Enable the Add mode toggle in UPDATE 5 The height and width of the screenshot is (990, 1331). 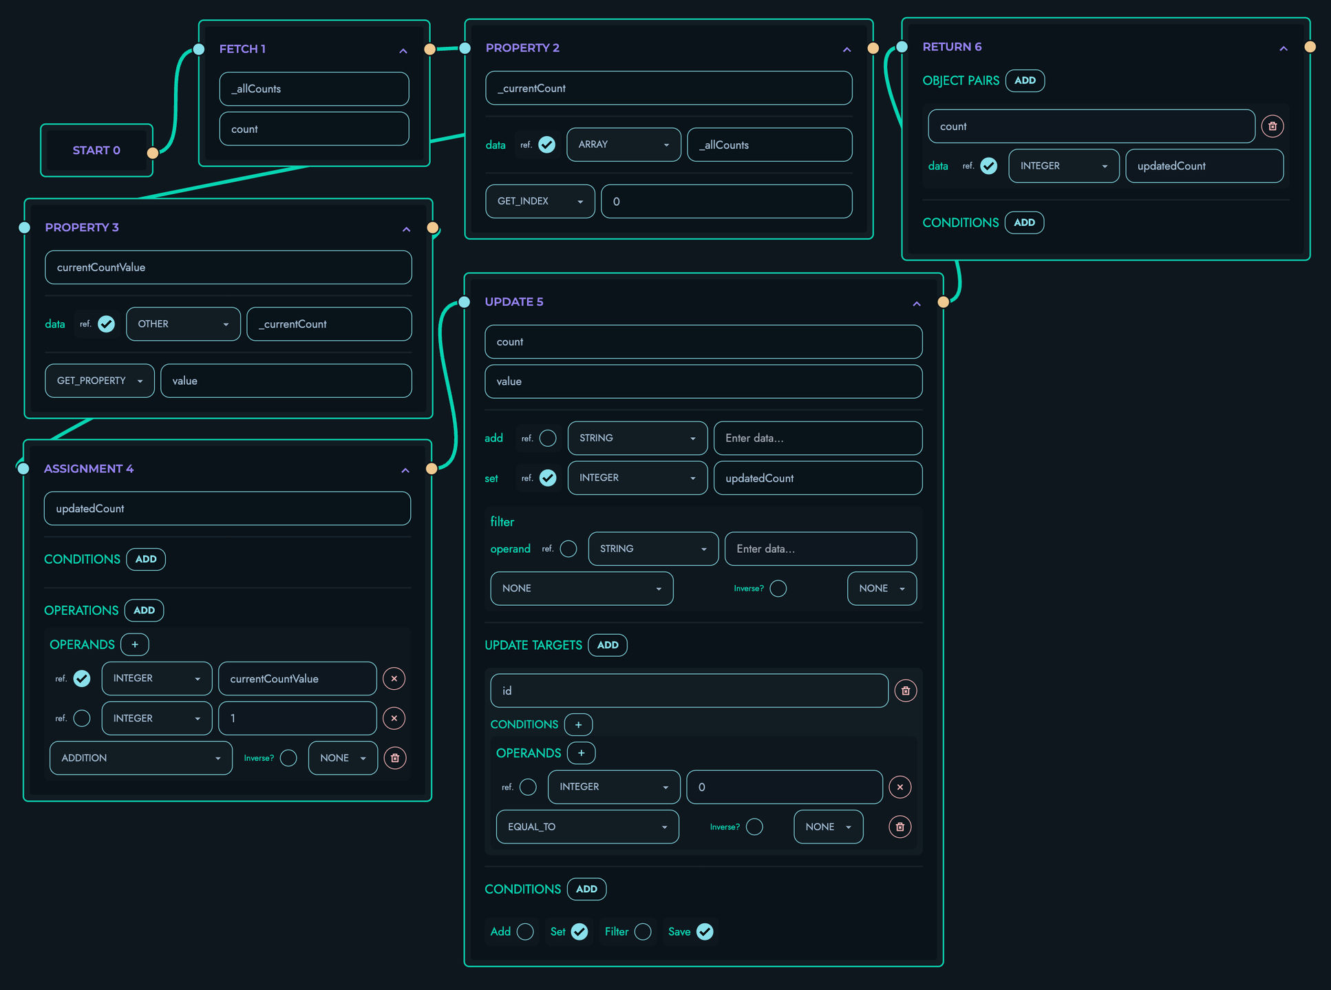(x=525, y=931)
